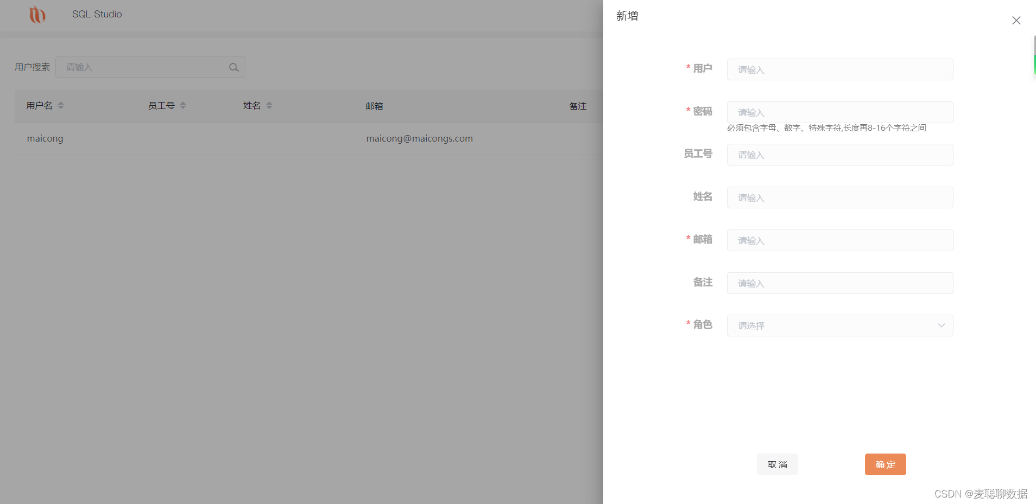
Task: Focus the 员工号 input field
Action: point(840,155)
